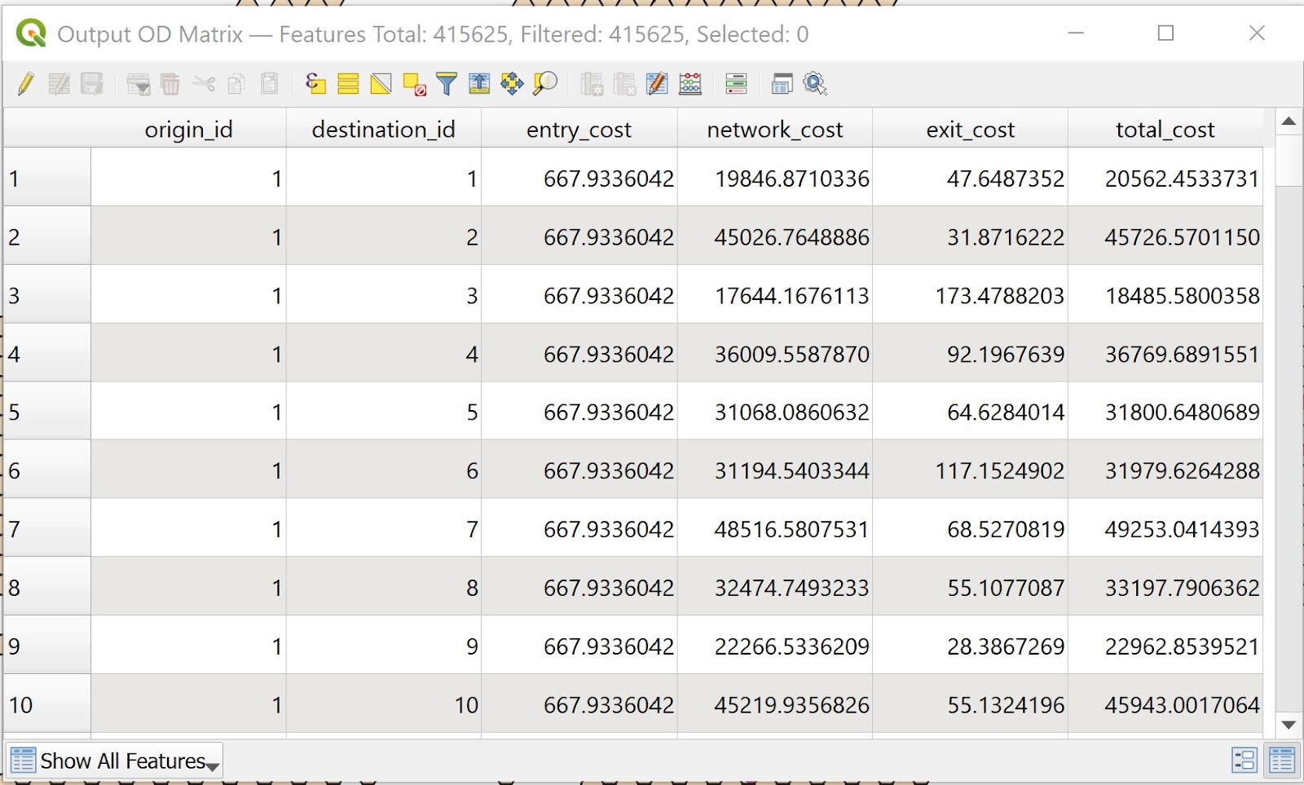Move selected rows to the top
The height and width of the screenshot is (785, 1304).
(479, 84)
